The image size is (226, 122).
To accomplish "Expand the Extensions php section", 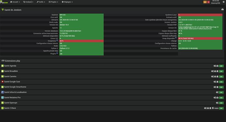I will (12, 61).
